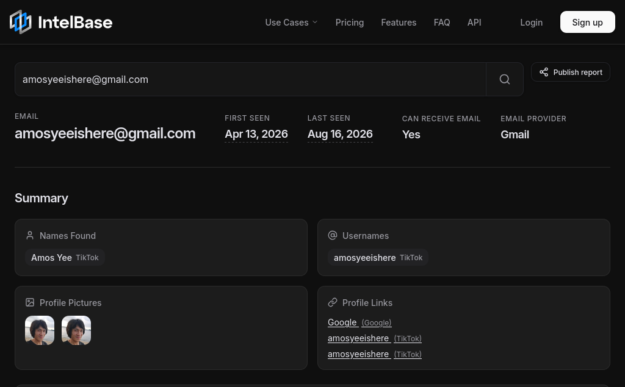Viewport: 625px width, 387px height.
Task: Click the Gmail email provider value
Action: (515, 135)
